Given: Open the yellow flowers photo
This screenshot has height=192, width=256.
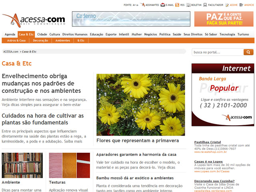Looking at the screenshot, I should (x=140, y=104).
